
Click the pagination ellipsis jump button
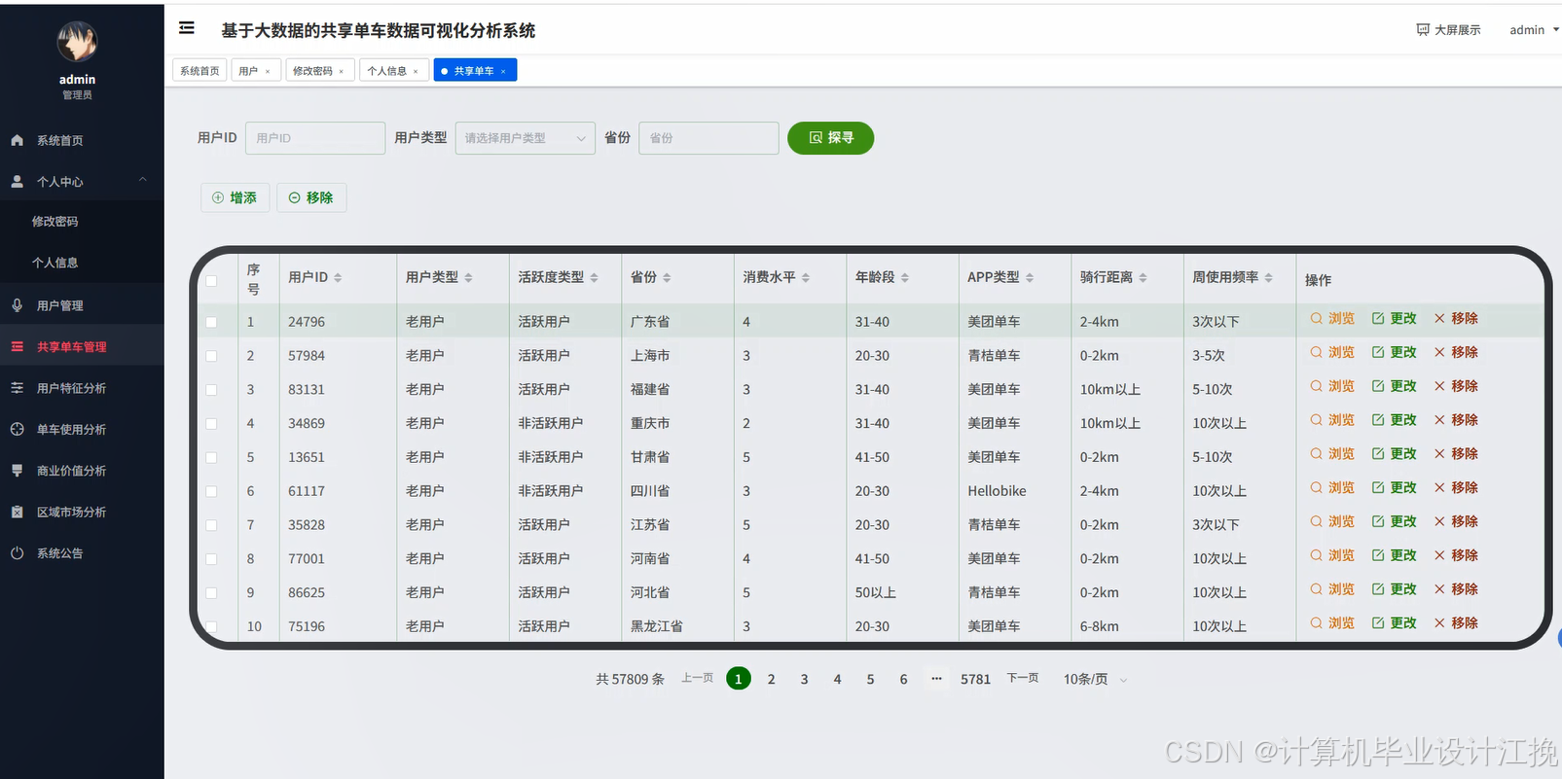[936, 679]
